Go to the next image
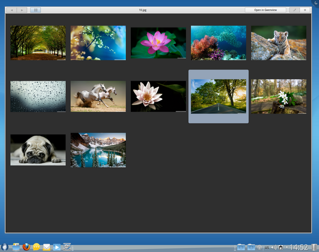 coord(22,10)
